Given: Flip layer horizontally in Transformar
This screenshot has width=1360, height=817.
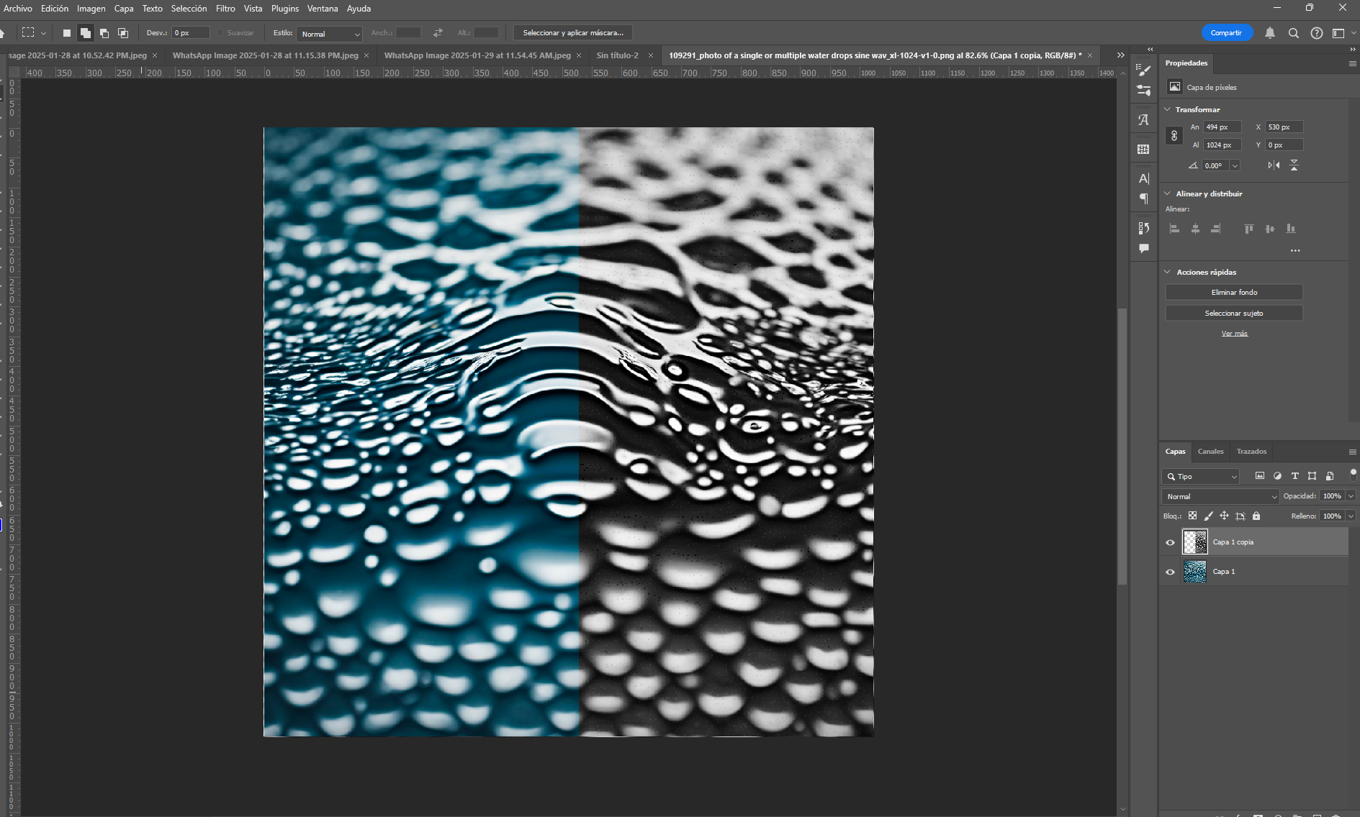Looking at the screenshot, I should pyautogui.click(x=1274, y=165).
